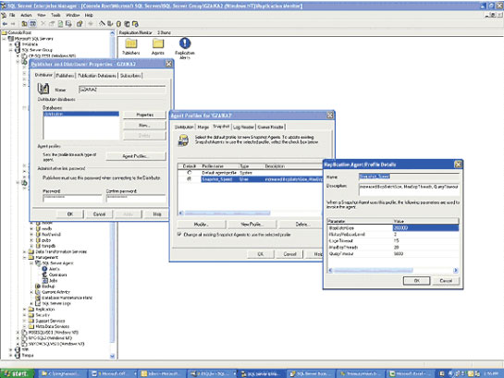Image resolution: width=504 pixels, height=378 pixels.
Task: Expand the Current Activity node
Action: (31, 292)
